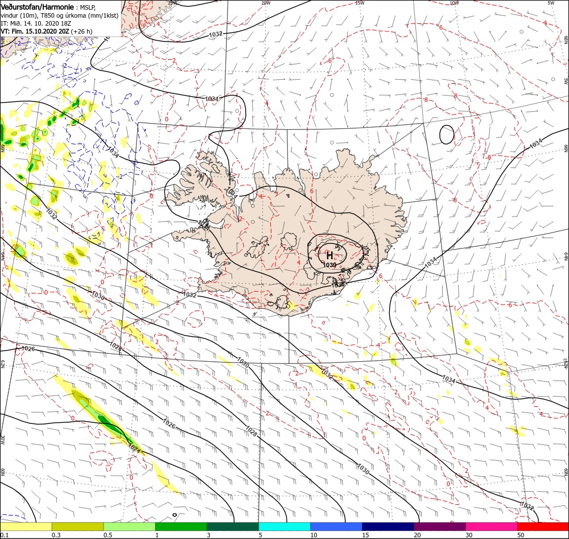
Task: Pick the blue 10–15 legend swatch
Action: click(336, 526)
